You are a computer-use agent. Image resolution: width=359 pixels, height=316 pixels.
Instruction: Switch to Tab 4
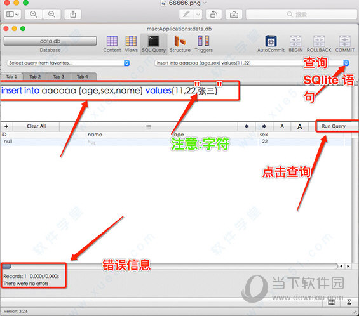[83, 77]
